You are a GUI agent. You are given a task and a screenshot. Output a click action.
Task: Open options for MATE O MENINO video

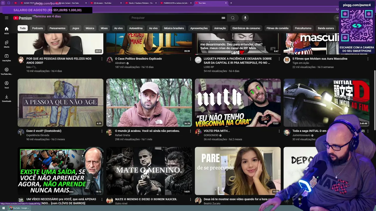190,199
